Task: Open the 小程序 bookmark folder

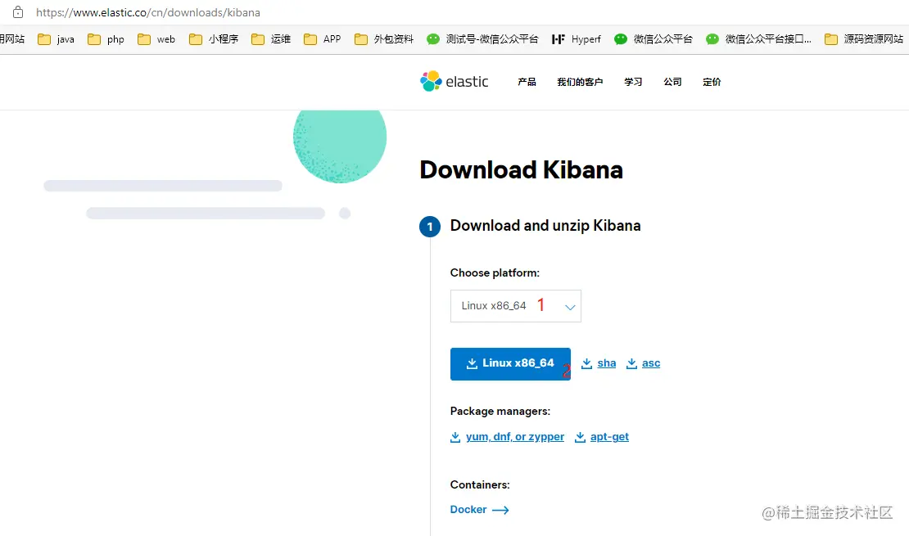Action: (214, 38)
